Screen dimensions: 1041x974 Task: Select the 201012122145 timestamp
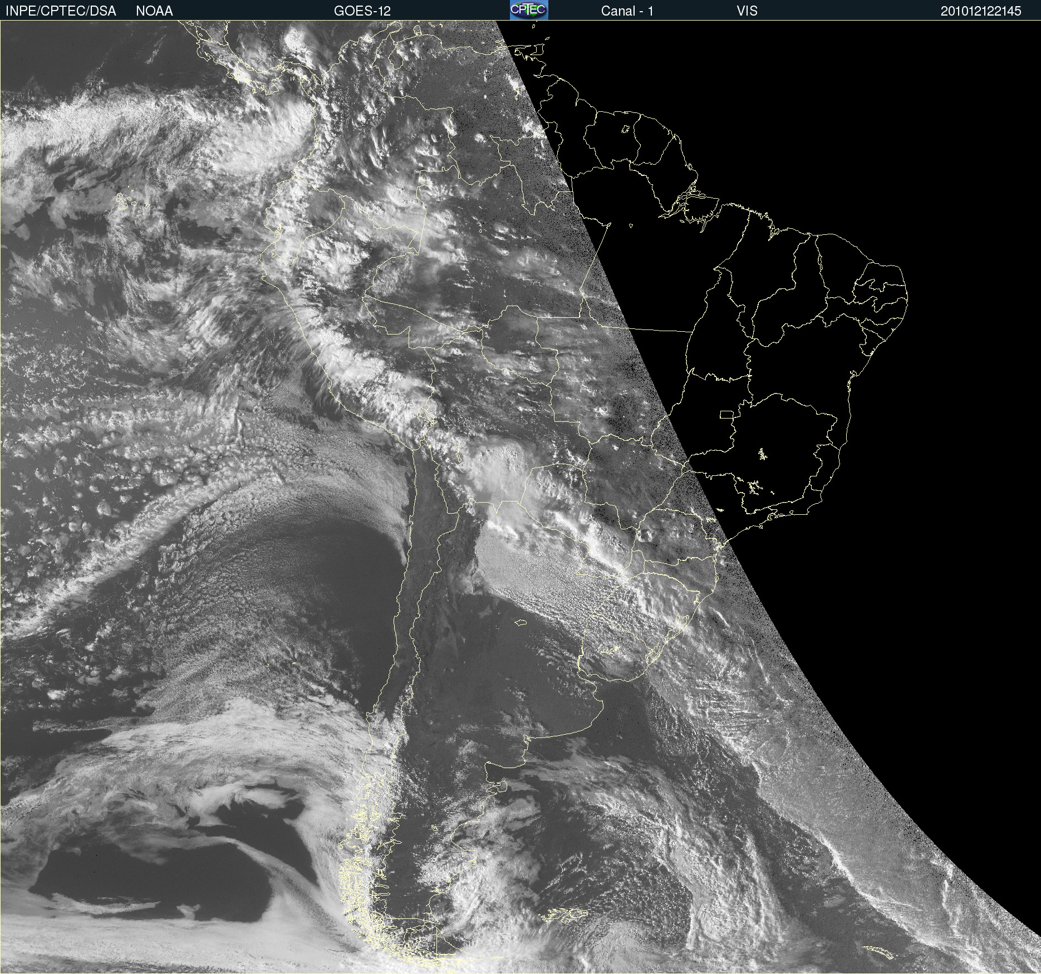pos(981,11)
